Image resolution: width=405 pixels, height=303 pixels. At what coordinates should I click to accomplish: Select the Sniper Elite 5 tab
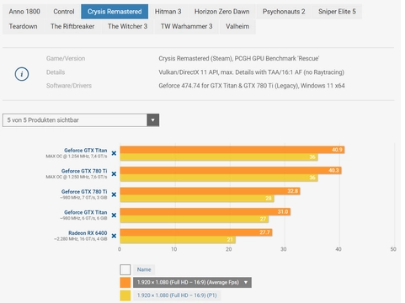pyautogui.click(x=337, y=12)
